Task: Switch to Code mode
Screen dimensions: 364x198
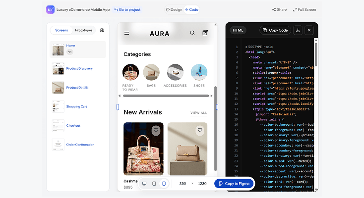Action: [191, 10]
